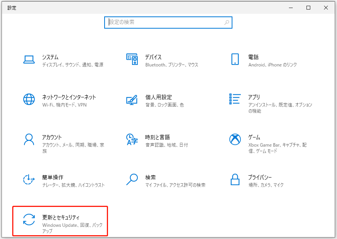Click the text 音声認識、地域、日付
This screenshot has height=239, width=337.
pos(166,145)
